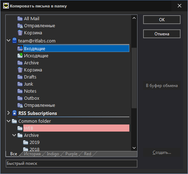
Task: Click the Исходящие outgoing folder icon
Action: point(20,56)
